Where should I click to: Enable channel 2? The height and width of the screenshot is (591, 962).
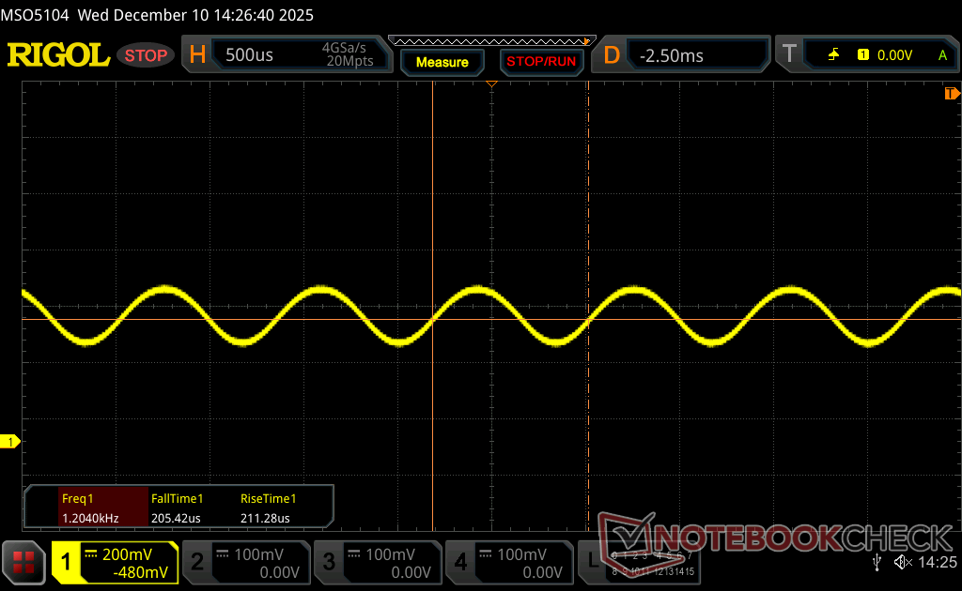pos(246,562)
